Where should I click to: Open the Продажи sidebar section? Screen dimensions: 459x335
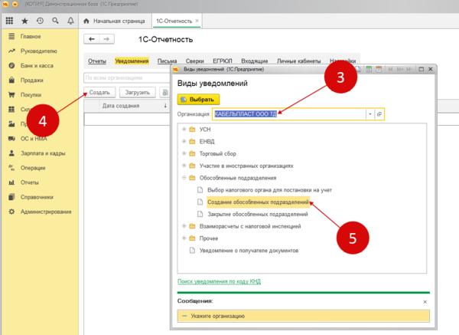pos(32,80)
